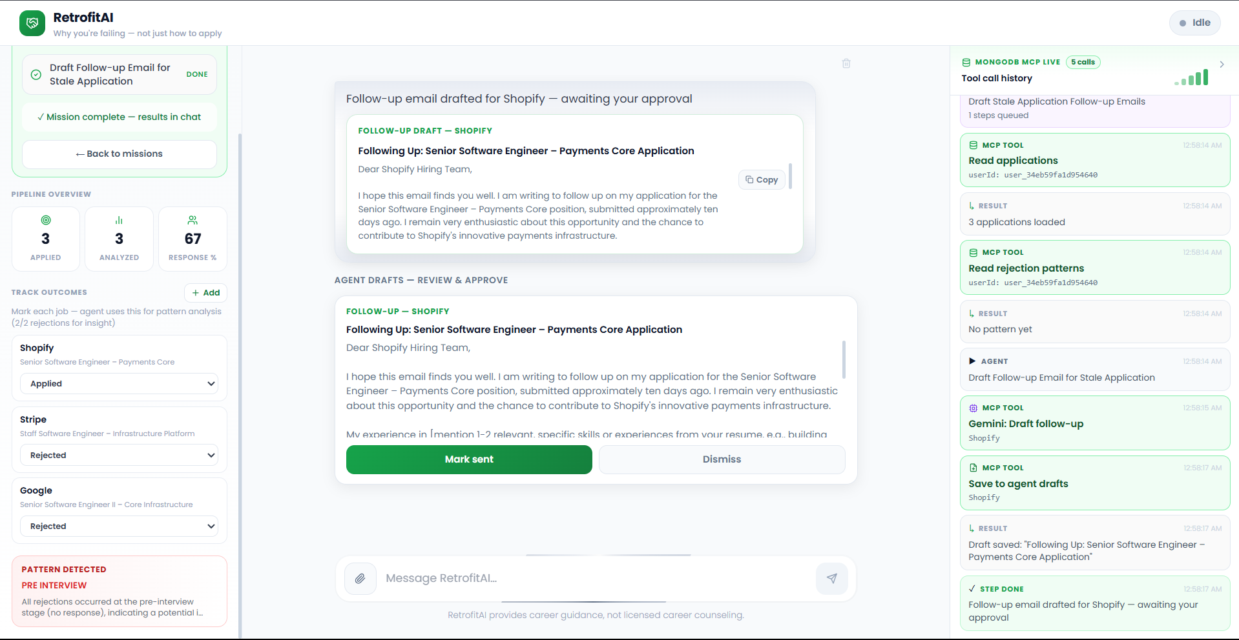Open the Stripe Rejected status dropdown
The height and width of the screenshot is (640, 1239).
[120, 455]
